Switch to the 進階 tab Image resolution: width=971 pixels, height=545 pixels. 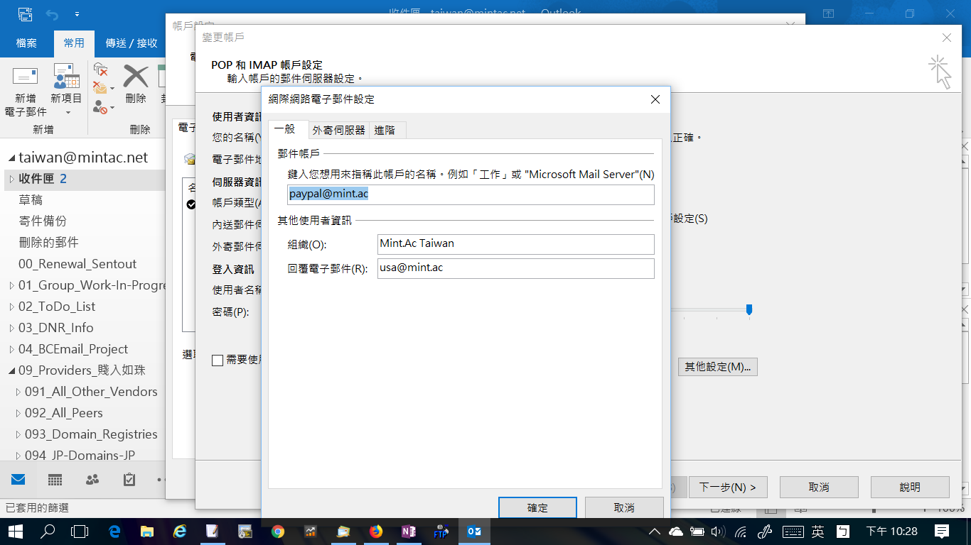385,131
